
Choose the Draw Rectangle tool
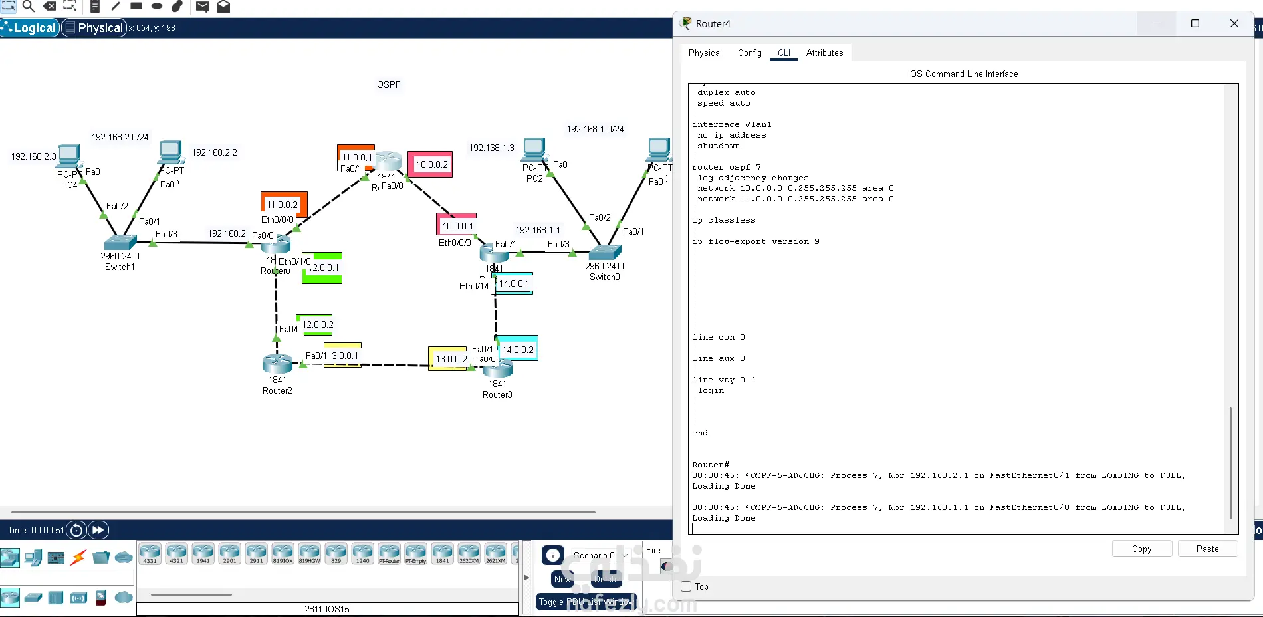point(136,6)
